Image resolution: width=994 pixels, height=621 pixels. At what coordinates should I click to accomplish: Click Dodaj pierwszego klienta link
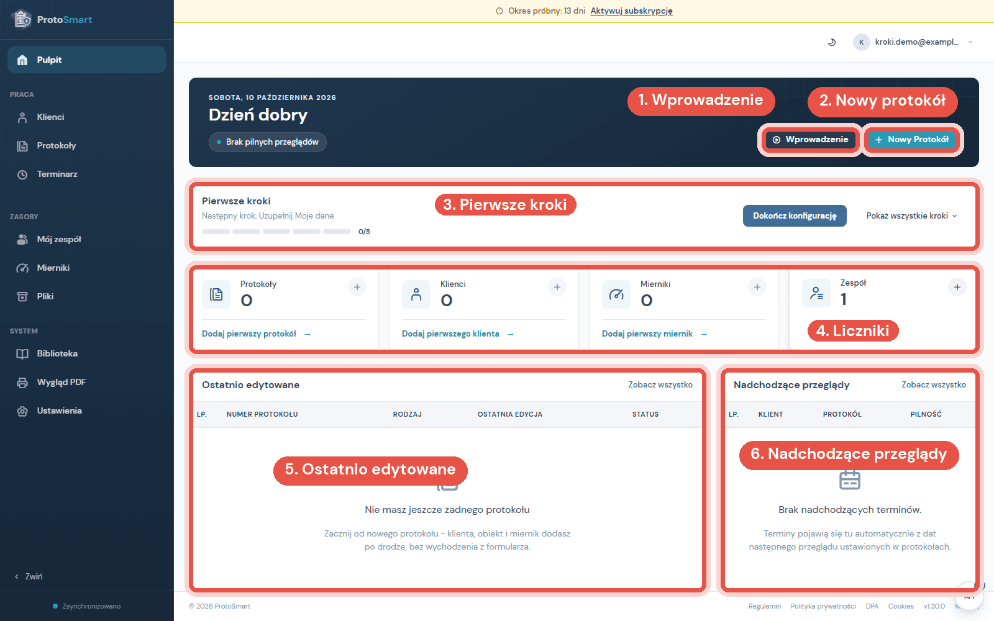(458, 333)
